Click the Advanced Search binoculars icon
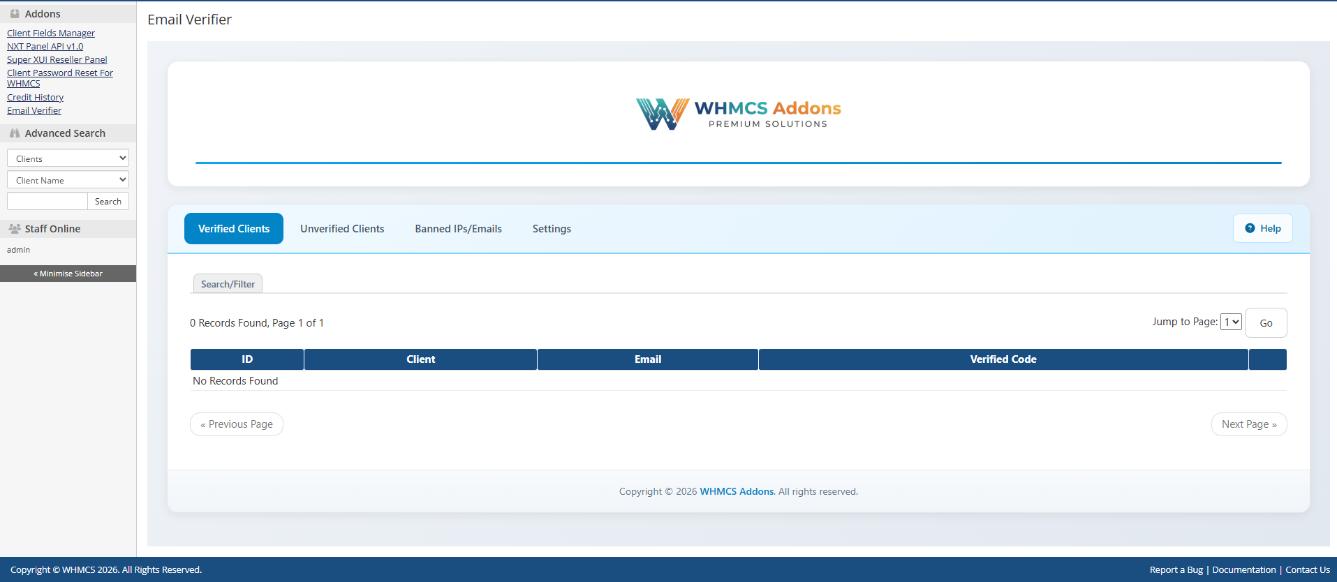 coord(15,133)
